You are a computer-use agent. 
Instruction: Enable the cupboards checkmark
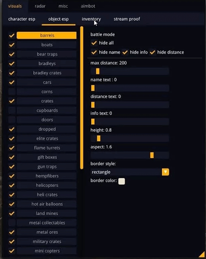tap(11, 110)
